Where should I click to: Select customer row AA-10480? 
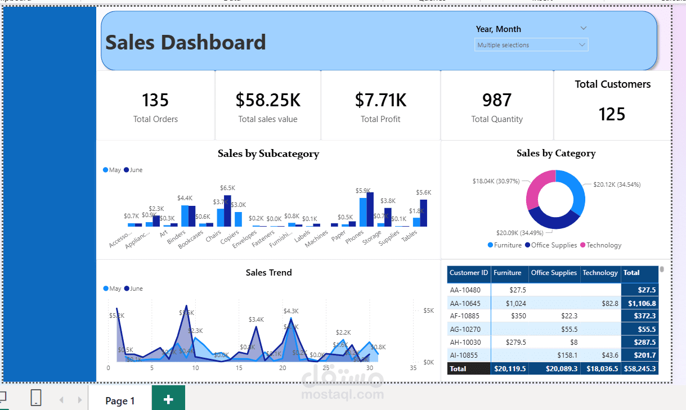(x=553, y=290)
